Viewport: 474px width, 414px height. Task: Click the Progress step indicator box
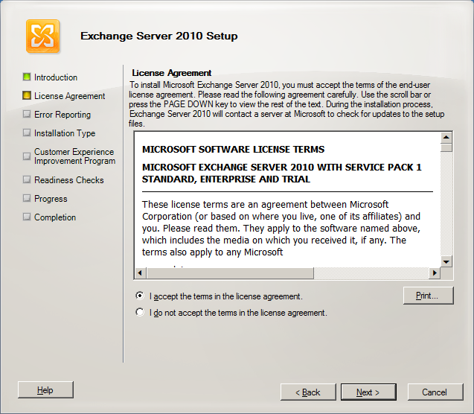[x=27, y=198]
